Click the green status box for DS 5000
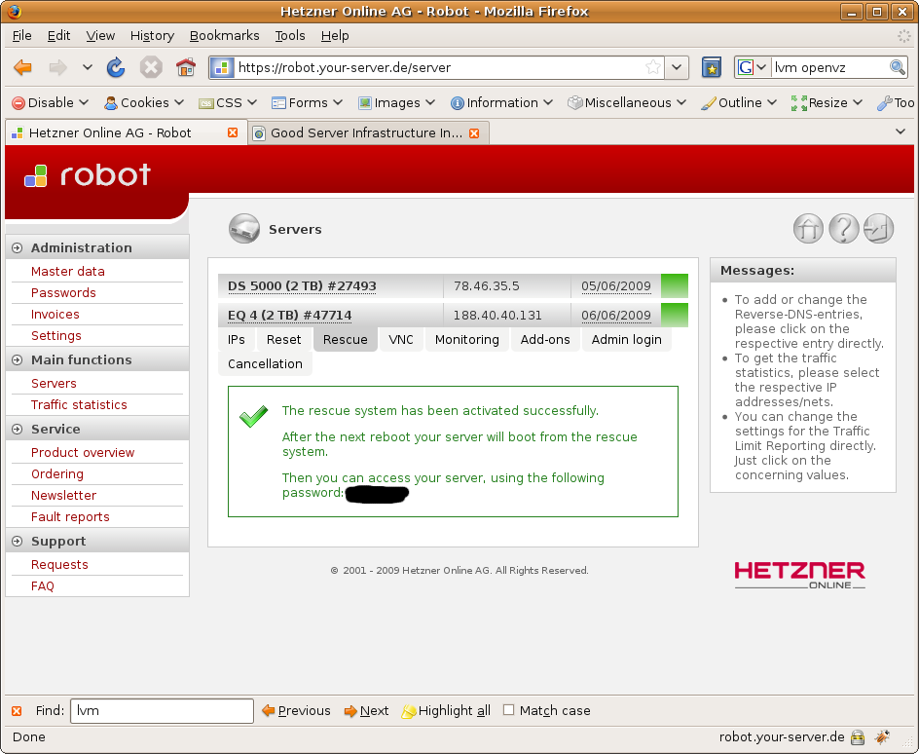The height and width of the screenshot is (754, 919). coord(675,285)
